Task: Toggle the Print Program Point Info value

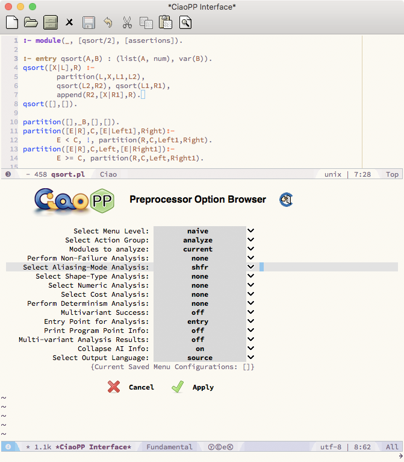Action: click(x=199, y=331)
